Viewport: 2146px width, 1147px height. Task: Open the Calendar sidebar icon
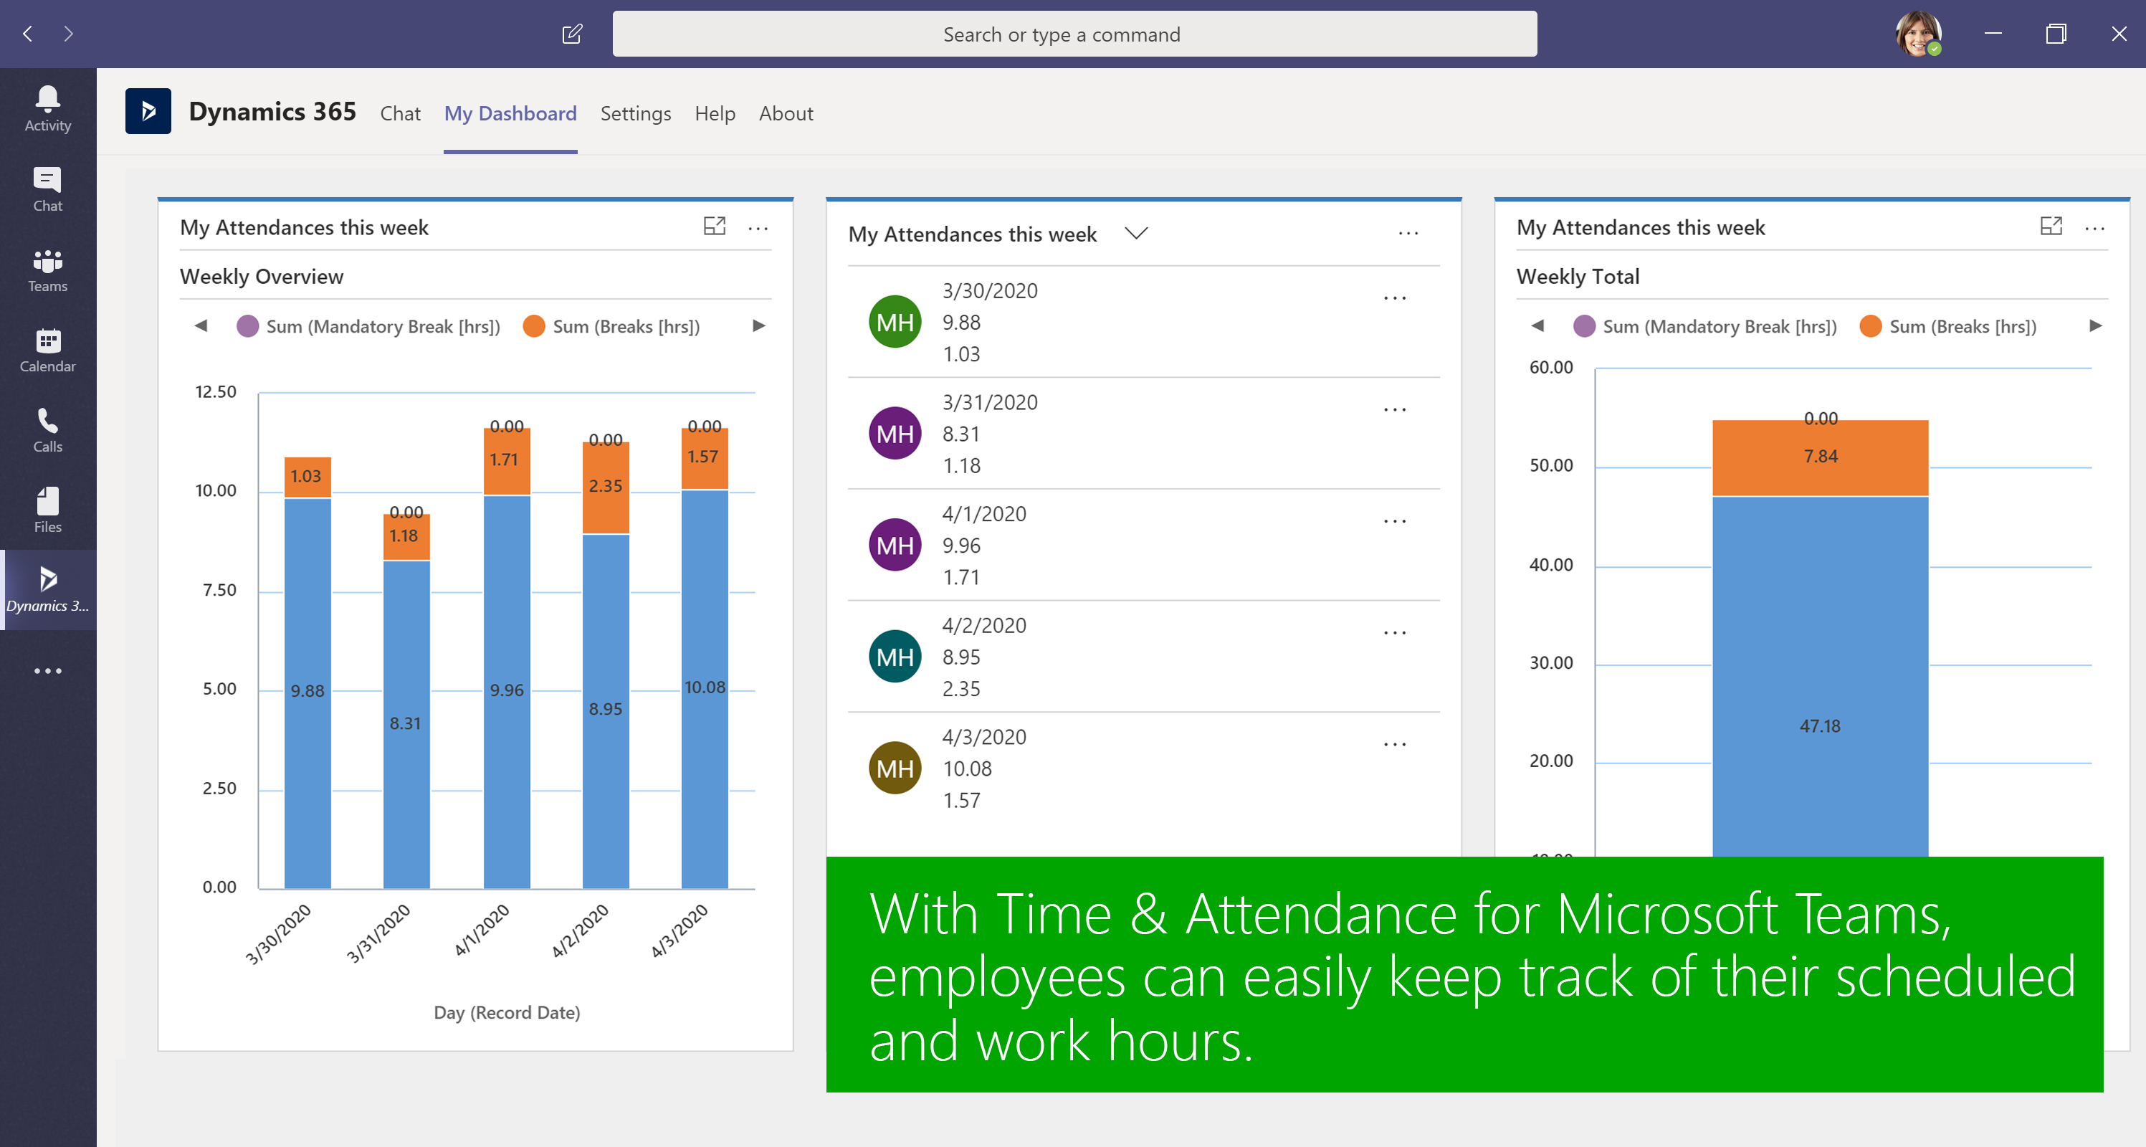47,350
